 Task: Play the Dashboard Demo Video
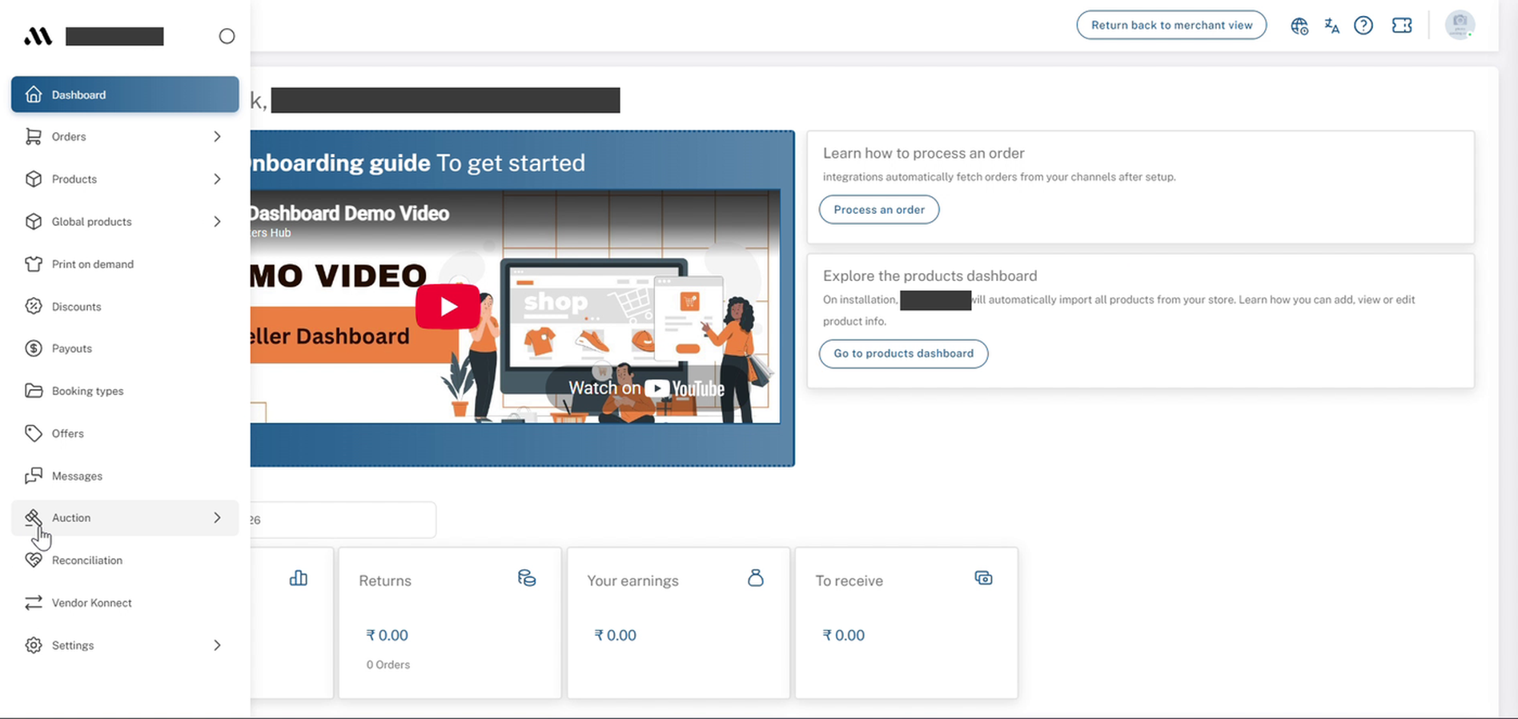pyautogui.click(x=448, y=307)
